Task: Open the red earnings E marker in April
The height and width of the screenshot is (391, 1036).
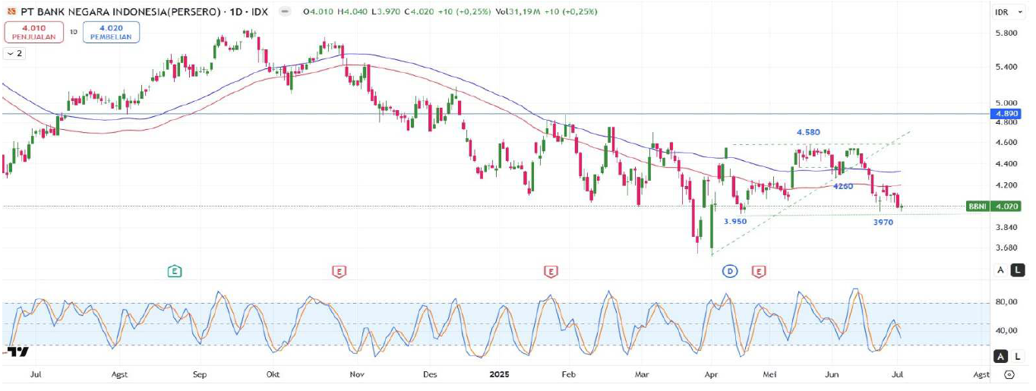Action: pos(758,270)
